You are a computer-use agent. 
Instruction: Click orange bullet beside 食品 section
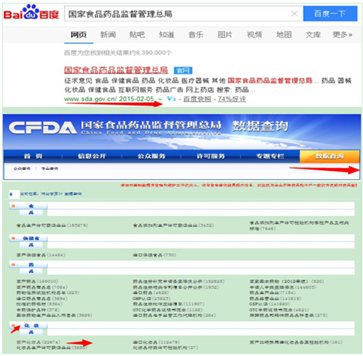[x=13, y=206]
